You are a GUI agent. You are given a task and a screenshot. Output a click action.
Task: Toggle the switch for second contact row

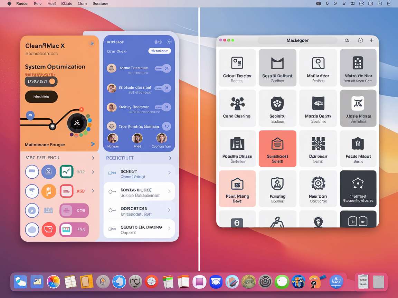[x=163, y=88]
